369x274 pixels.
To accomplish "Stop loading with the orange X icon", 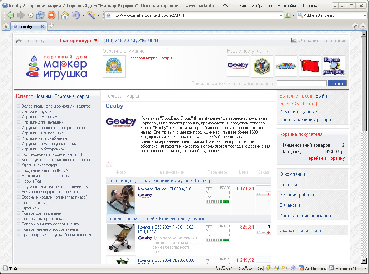I will [51, 15].
